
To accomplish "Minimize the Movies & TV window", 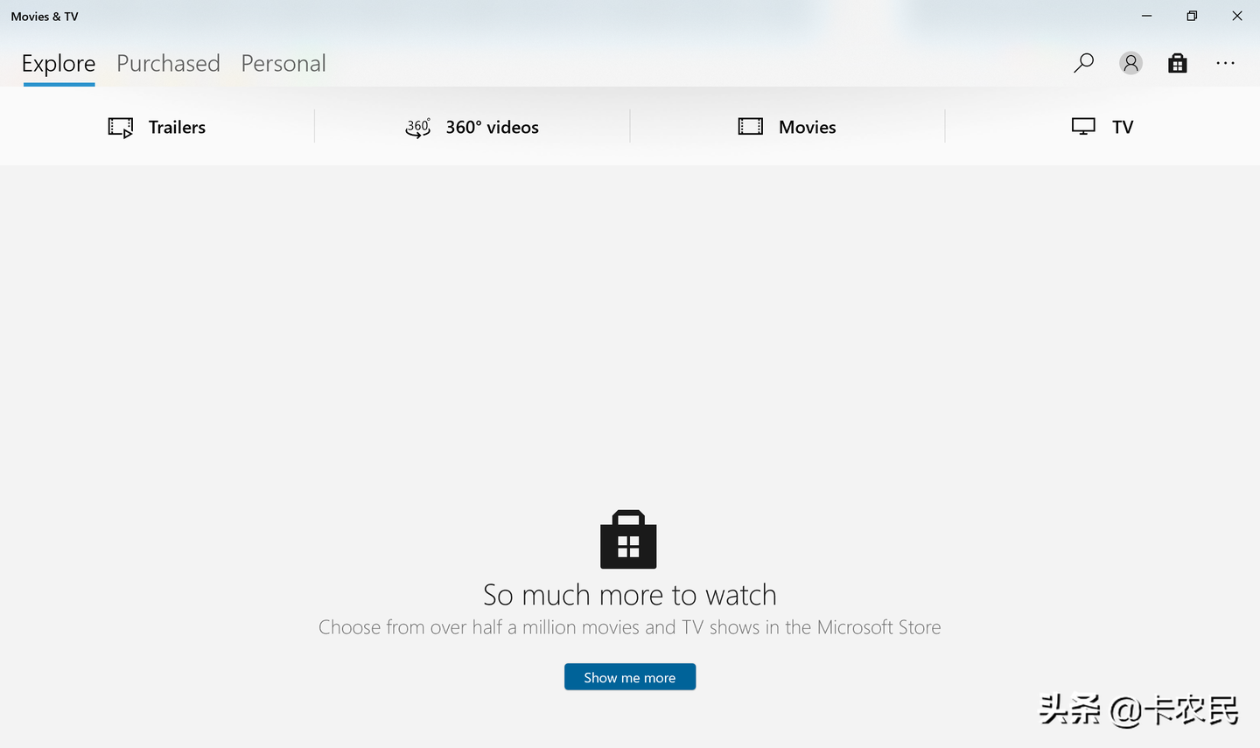I will [1146, 16].
